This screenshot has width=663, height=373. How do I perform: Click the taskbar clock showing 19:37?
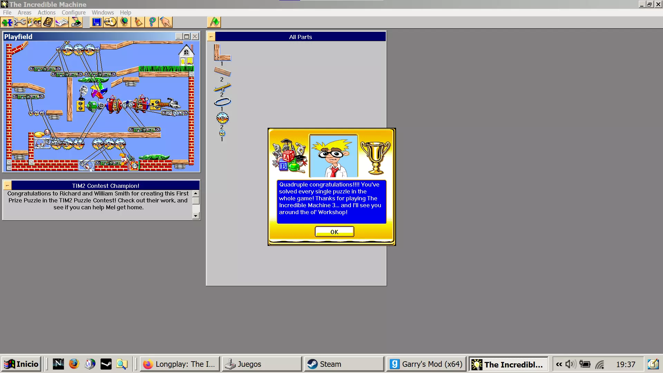tap(626, 364)
